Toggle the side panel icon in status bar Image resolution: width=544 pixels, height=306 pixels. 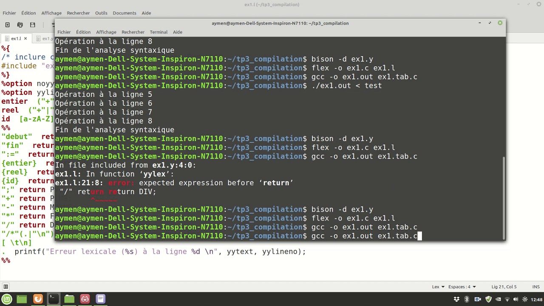coord(6,287)
